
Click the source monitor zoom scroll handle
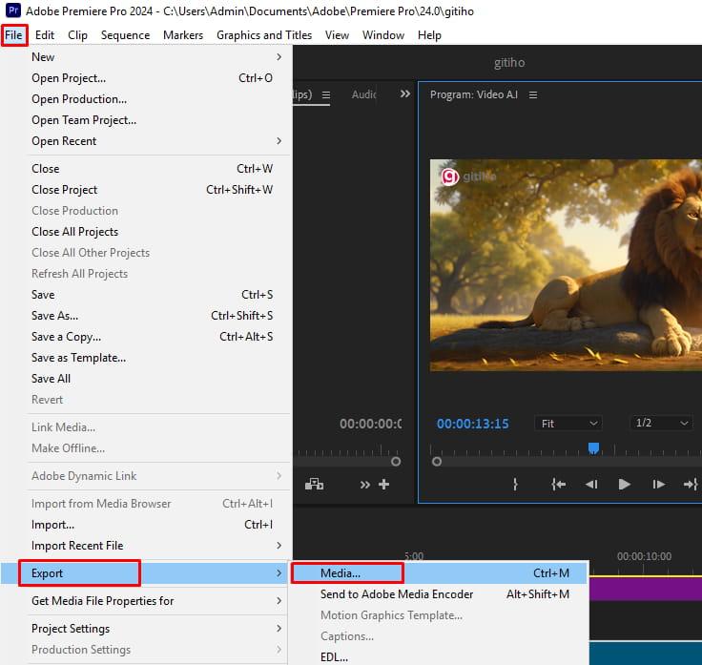(396, 461)
